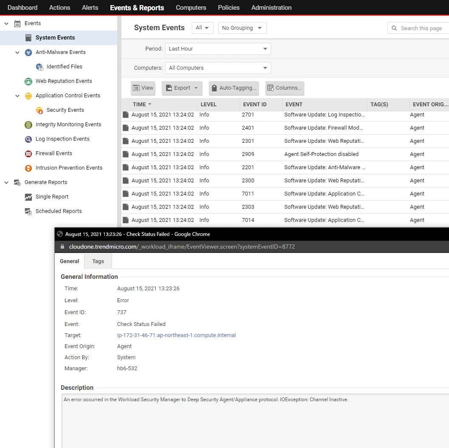Select the General tab in popup
The height and width of the screenshot is (448, 449).
coord(69,261)
